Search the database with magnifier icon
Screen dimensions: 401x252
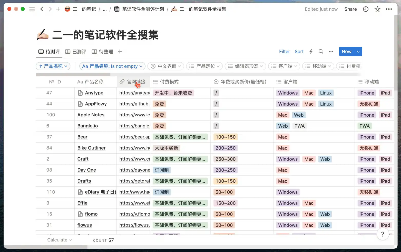(321, 52)
